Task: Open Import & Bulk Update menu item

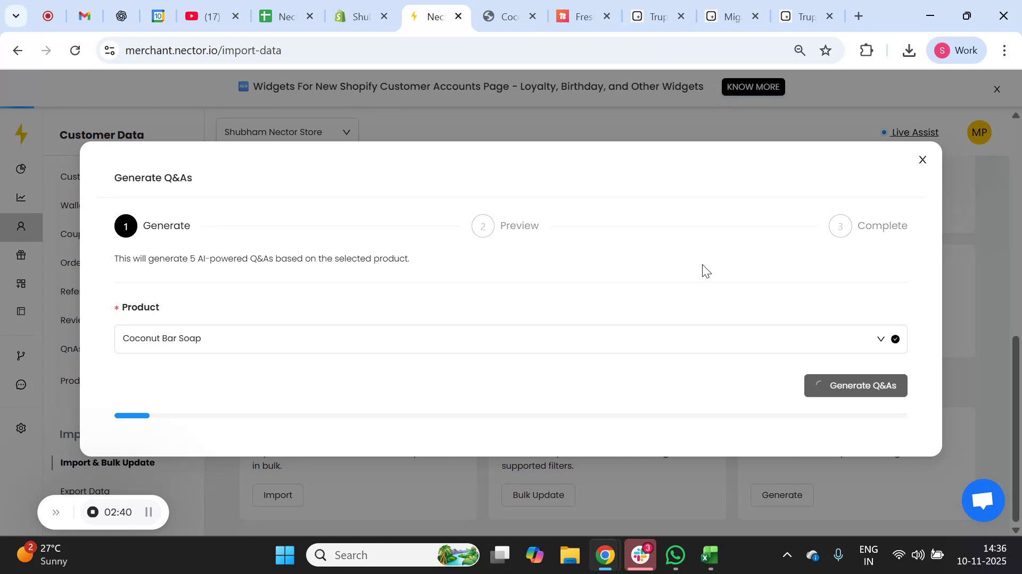Action: pyautogui.click(x=108, y=462)
